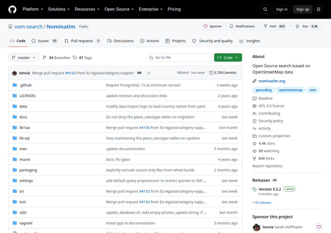
Task: Open the osm-search organization link
Action: coord(28,27)
